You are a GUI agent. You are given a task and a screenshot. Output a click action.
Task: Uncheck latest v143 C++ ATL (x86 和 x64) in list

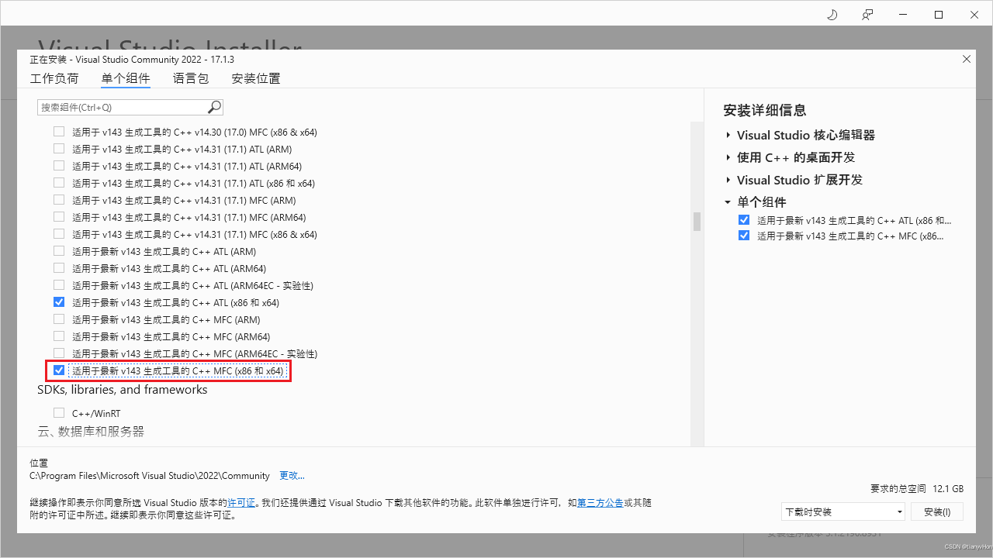point(59,302)
